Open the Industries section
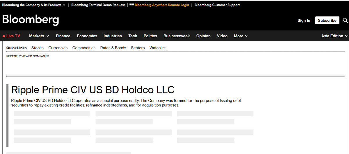349x154 pixels. point(113,36)
